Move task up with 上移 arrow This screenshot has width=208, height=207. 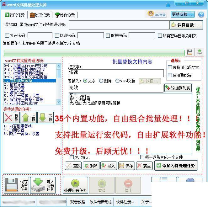click(28, 117)
